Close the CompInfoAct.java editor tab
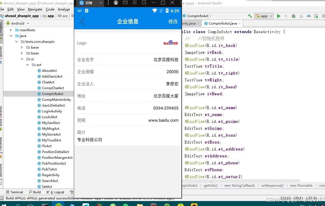The height and width of the screenshot is (206, 325). point(240,23)
